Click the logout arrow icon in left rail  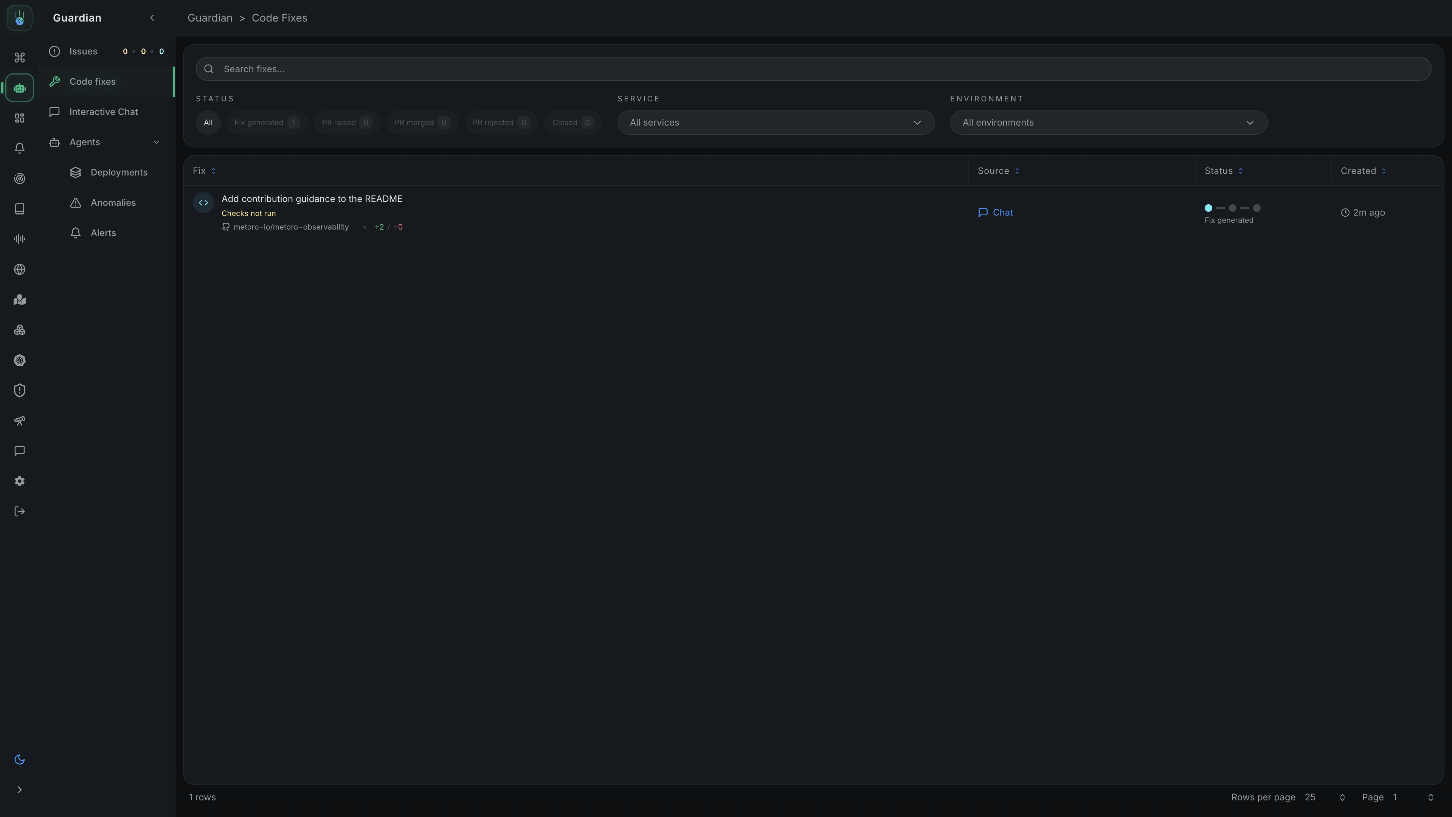click(x=20, y=511)
